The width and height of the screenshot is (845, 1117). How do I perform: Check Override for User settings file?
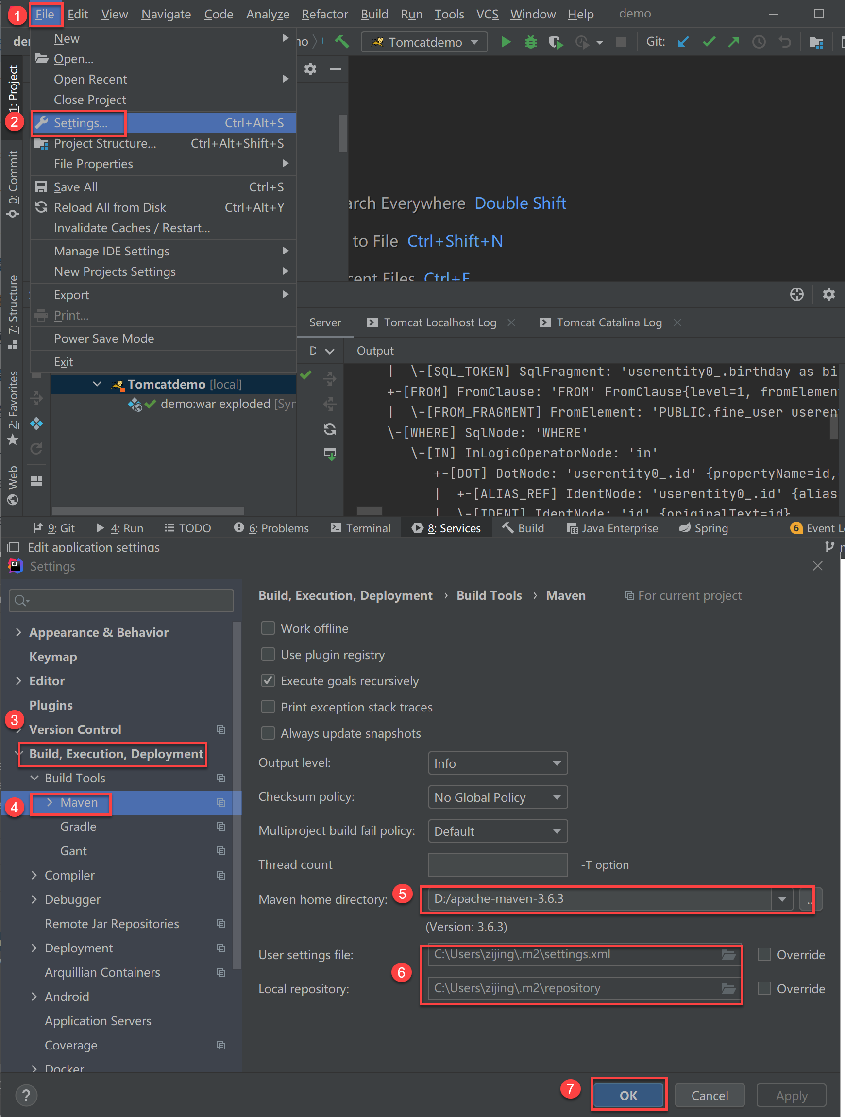[x=764, y=954]
